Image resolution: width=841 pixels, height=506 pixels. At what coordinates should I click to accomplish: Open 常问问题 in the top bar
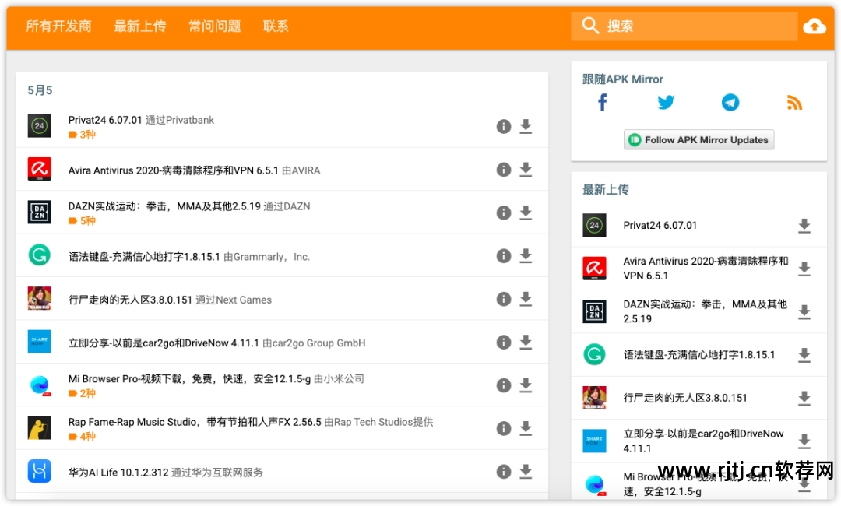(215, 26)
